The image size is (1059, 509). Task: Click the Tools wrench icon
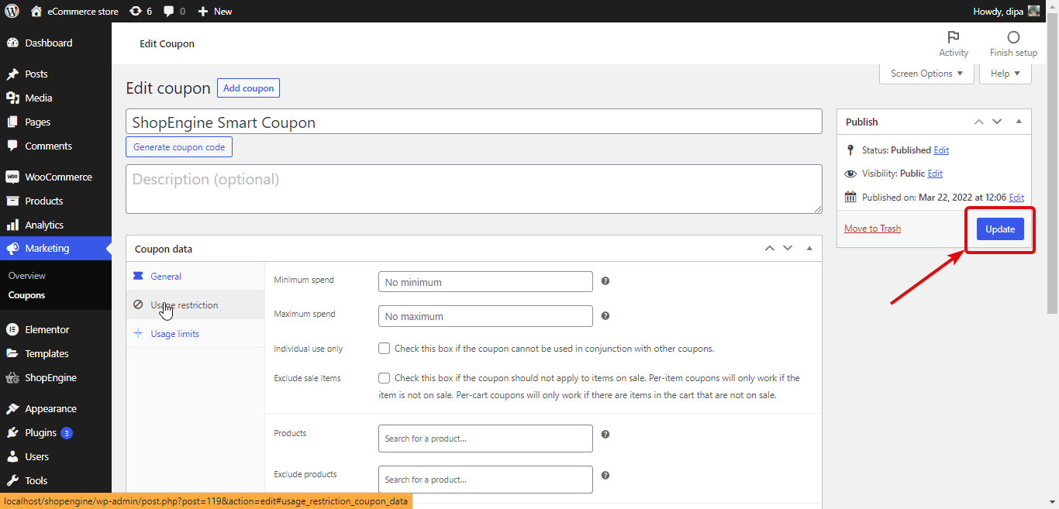point(12,480)
